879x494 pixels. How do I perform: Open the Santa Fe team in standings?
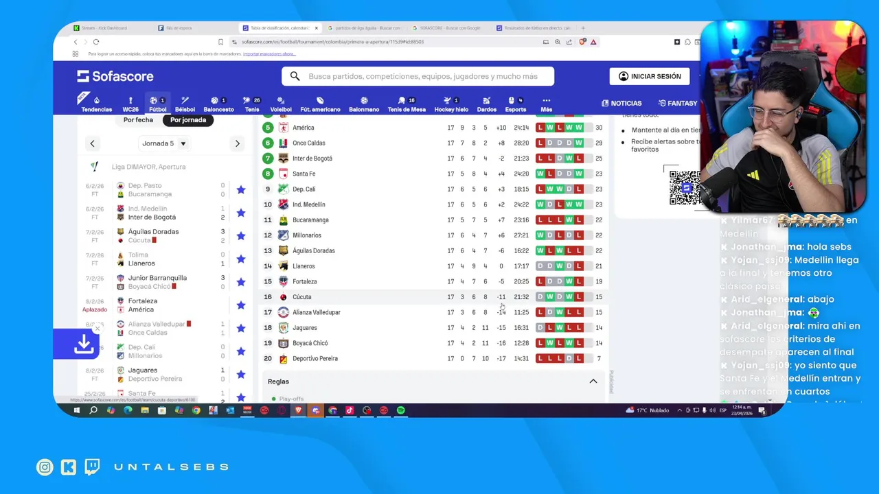click(304, 174)
